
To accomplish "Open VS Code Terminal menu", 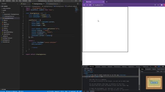I will [25, 1].
